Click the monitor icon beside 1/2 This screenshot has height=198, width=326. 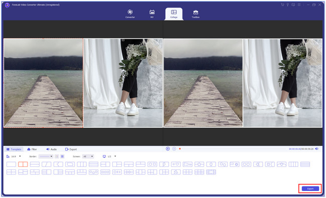(104, 156)
